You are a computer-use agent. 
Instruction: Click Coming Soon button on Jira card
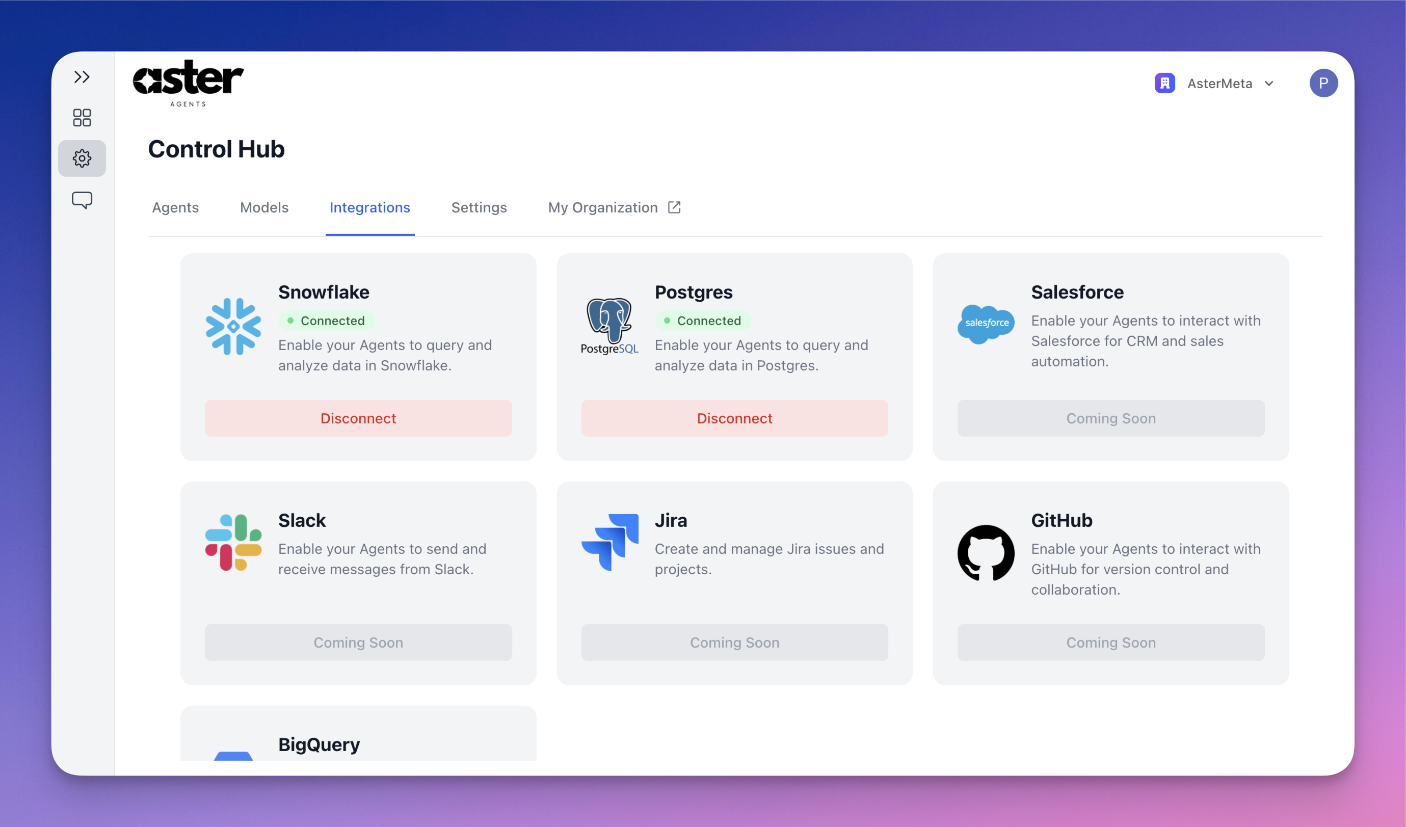click(734, 643)
